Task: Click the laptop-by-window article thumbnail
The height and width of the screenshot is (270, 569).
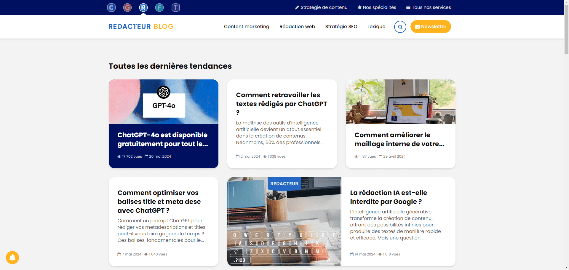Action: pyautogui.click(x=400, y=101)
